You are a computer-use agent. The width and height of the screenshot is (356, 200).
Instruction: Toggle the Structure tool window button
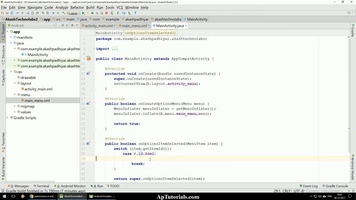(3, 56)
